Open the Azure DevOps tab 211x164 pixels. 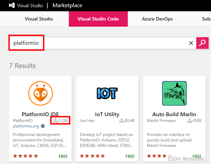158,19
